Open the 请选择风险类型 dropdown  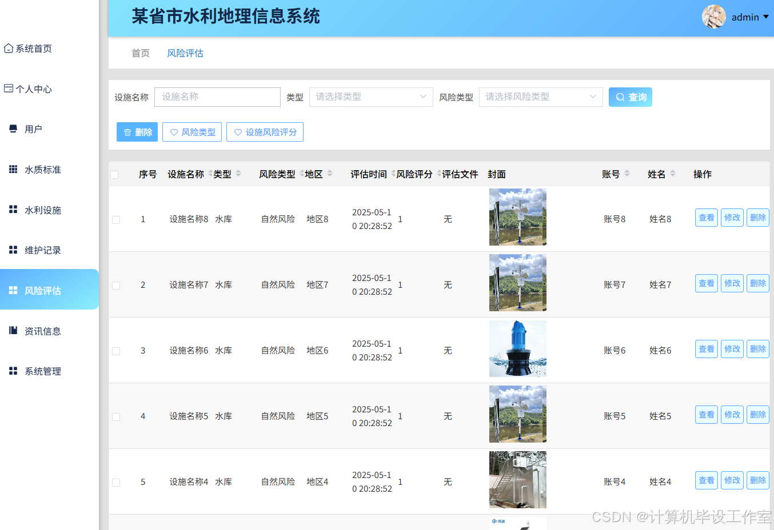(x=541, y=97)
